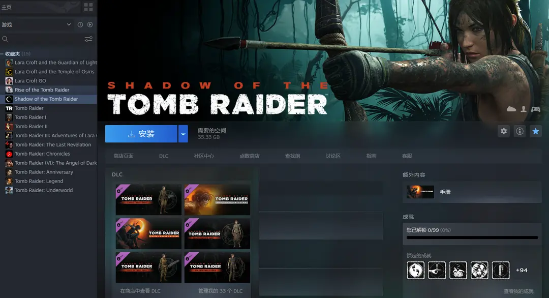Viewport: 549px width, 298px height.
Task: Expand the install options arrow
Action: [x=183, y=134]
